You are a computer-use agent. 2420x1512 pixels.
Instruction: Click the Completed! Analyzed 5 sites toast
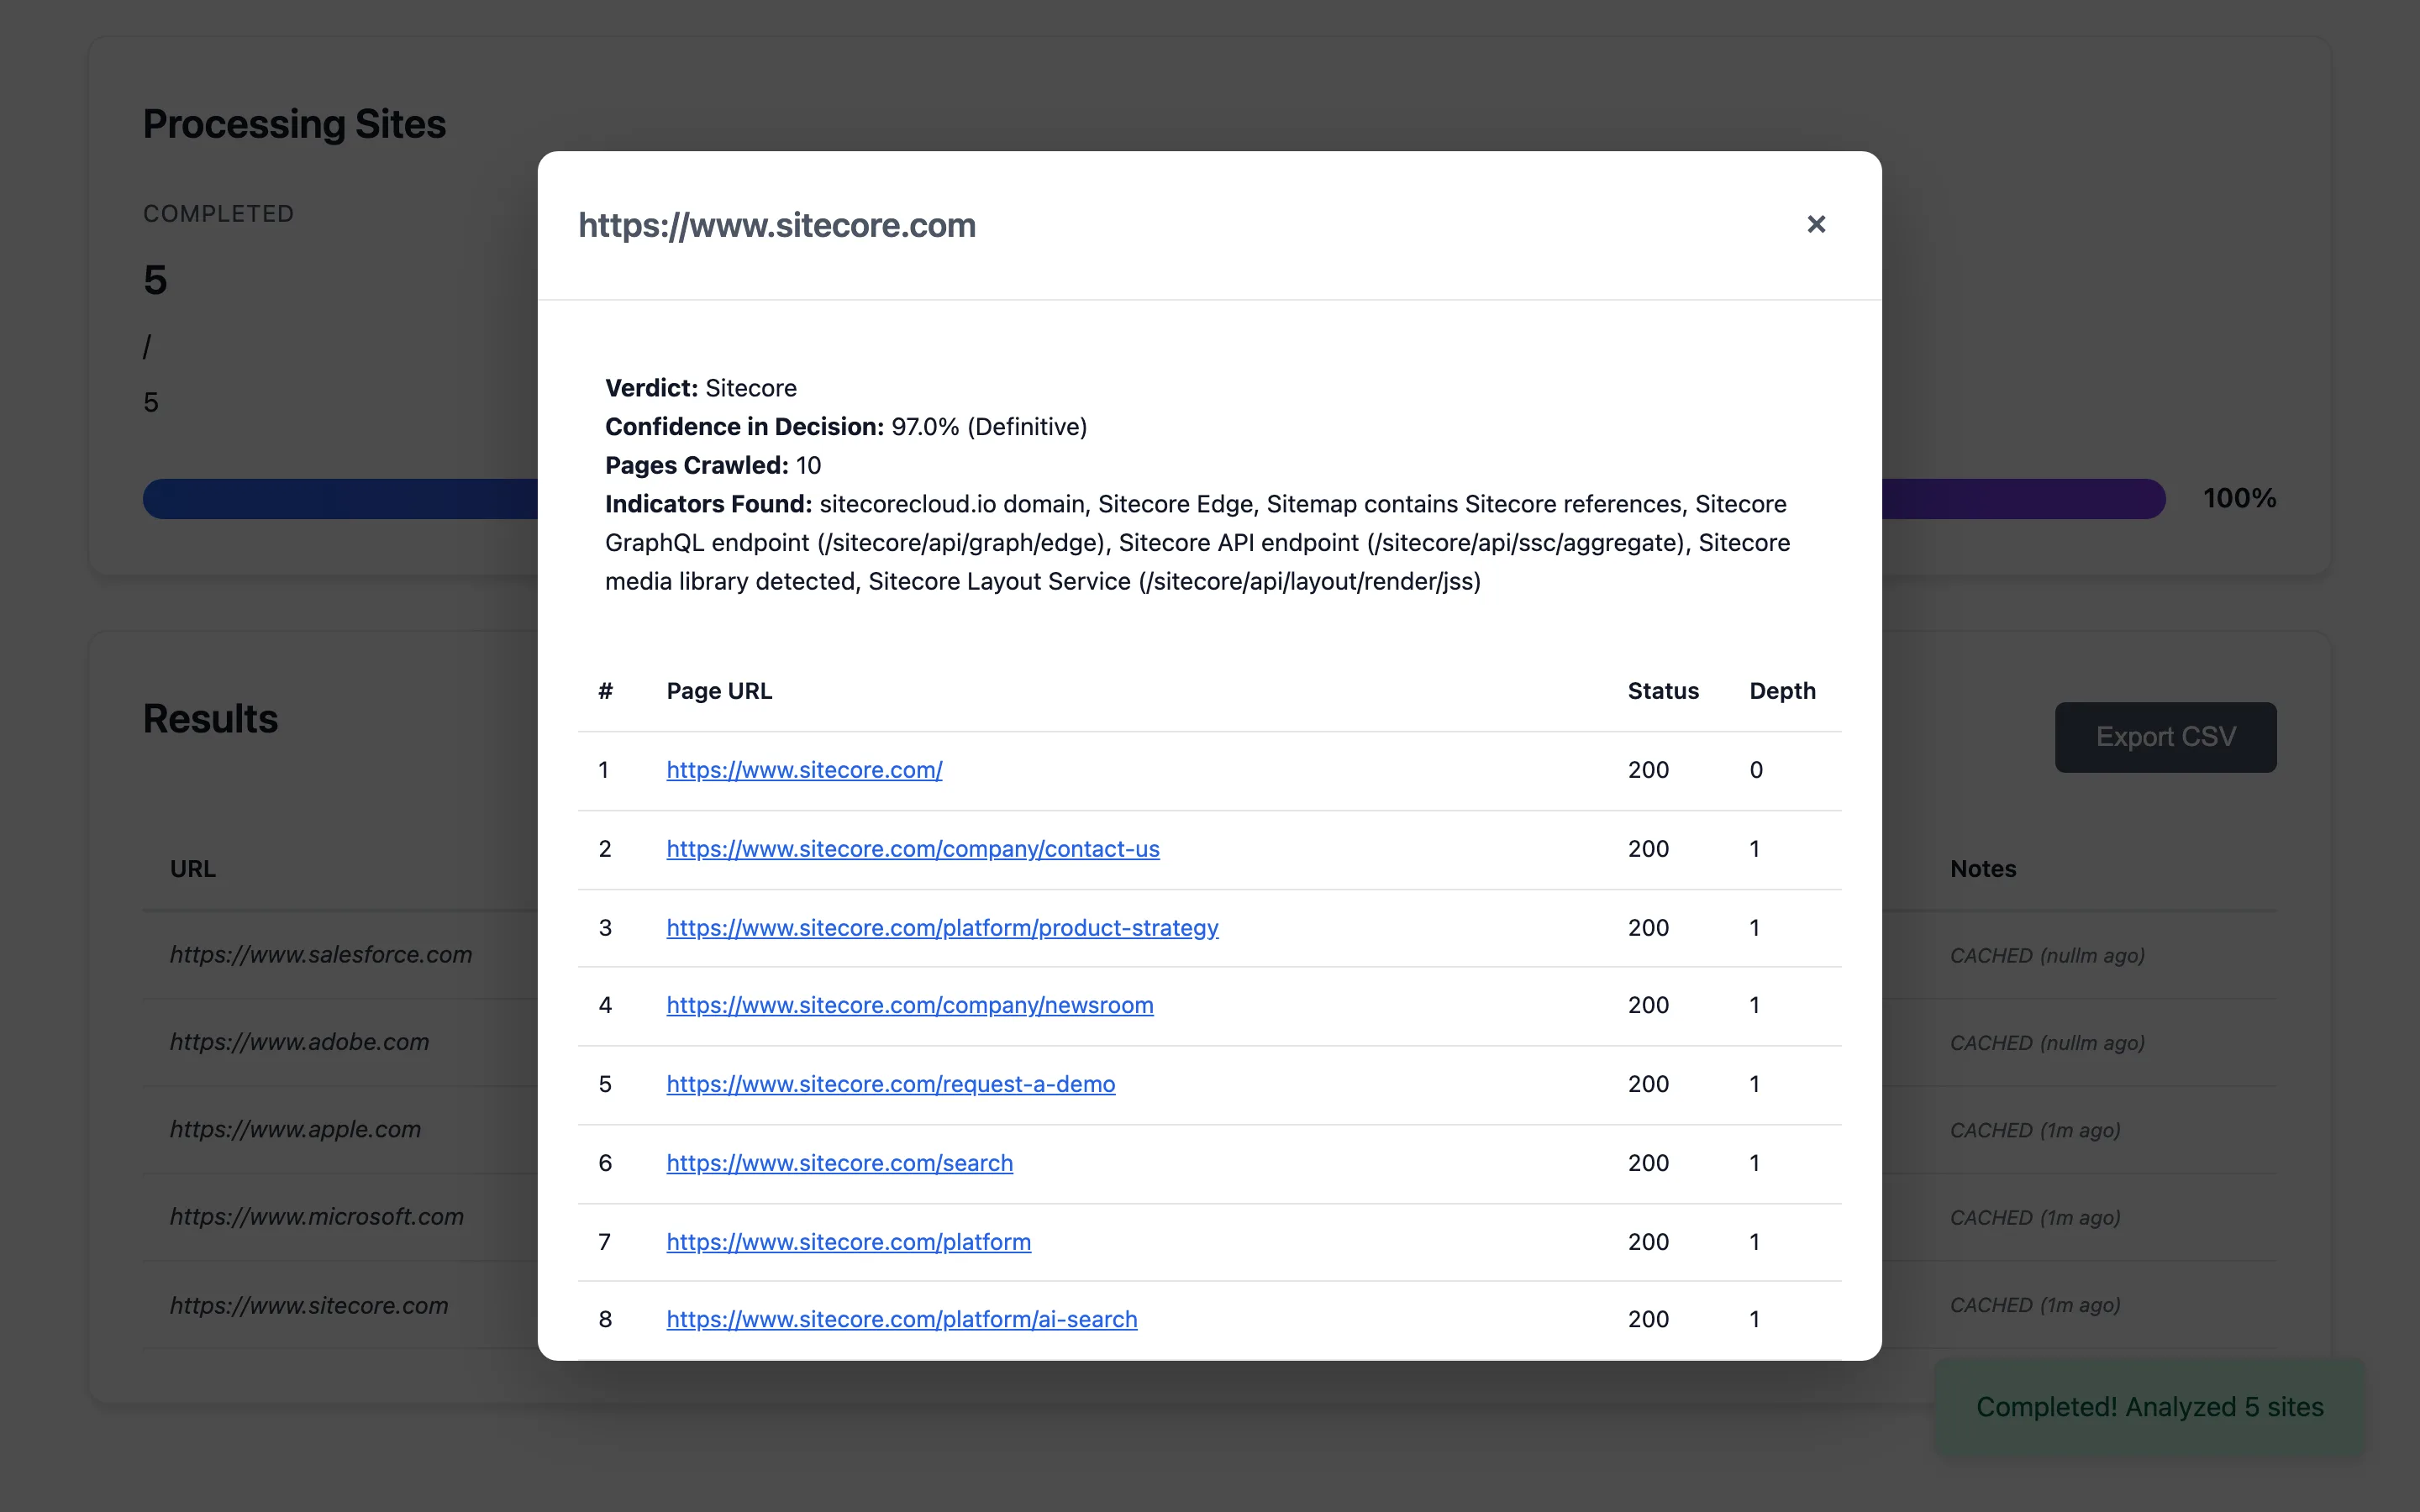[2149, 1407]
